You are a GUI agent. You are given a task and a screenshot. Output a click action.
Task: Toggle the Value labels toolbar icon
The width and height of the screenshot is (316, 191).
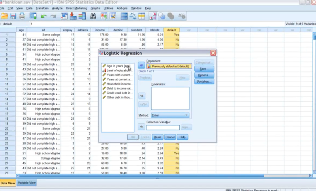pyautogui.click(x=153, y=16)
